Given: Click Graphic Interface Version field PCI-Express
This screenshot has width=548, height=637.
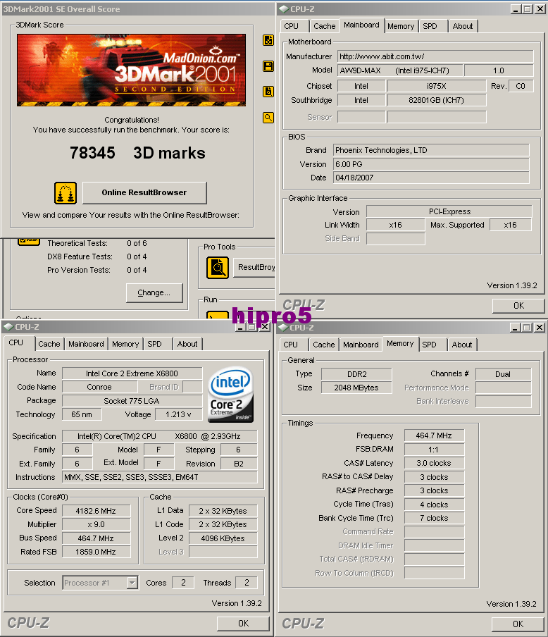Looking at the screenshot, I should click(449, 211).
